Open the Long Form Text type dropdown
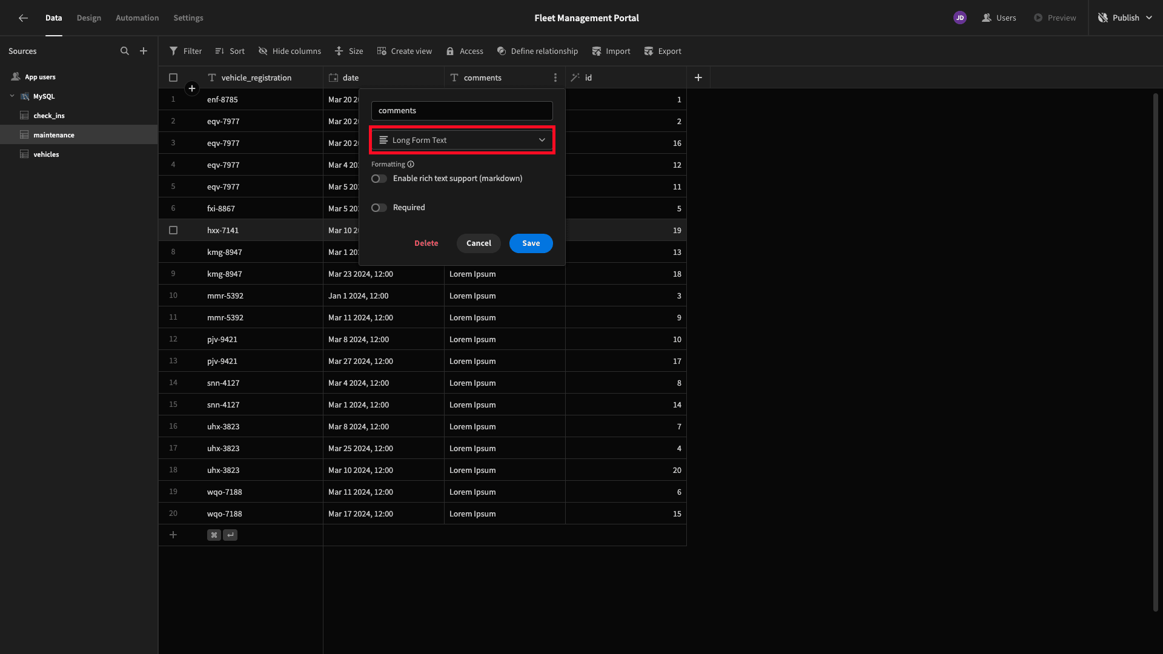The height and width of the screenshot is (654, 1163). [462, 140]
